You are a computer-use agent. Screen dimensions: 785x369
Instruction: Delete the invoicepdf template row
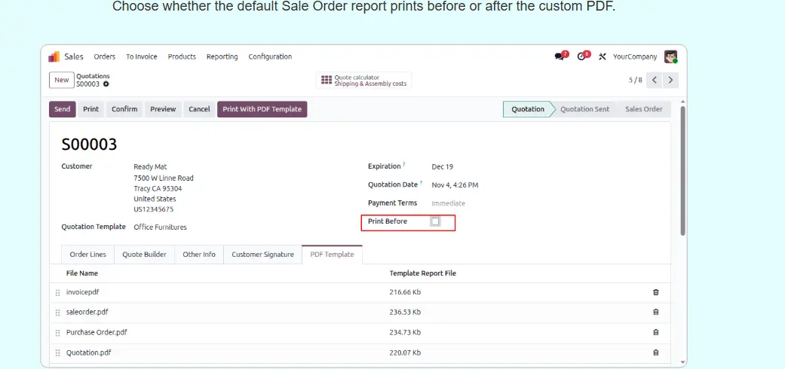(x=655, y=291)
